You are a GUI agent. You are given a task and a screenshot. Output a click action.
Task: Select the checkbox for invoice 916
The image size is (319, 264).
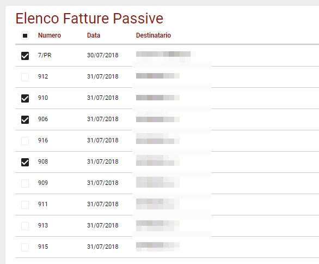tap(25, 141)
